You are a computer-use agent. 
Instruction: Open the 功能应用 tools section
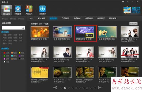click(29, 10)
